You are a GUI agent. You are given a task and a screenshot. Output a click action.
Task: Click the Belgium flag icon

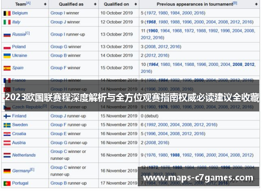pos(7,13)
